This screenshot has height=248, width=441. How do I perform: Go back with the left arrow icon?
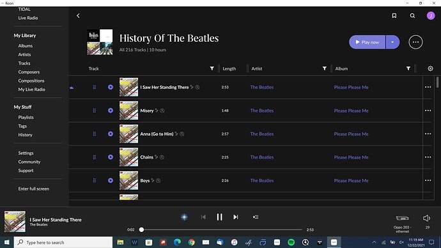pos(78,16)
